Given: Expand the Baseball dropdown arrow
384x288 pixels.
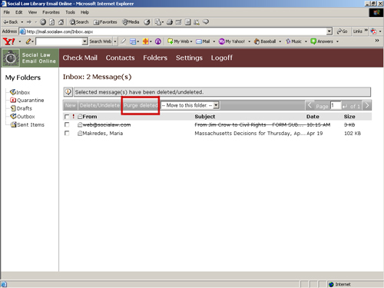Looking at the screenshot, I should point(280,41).
